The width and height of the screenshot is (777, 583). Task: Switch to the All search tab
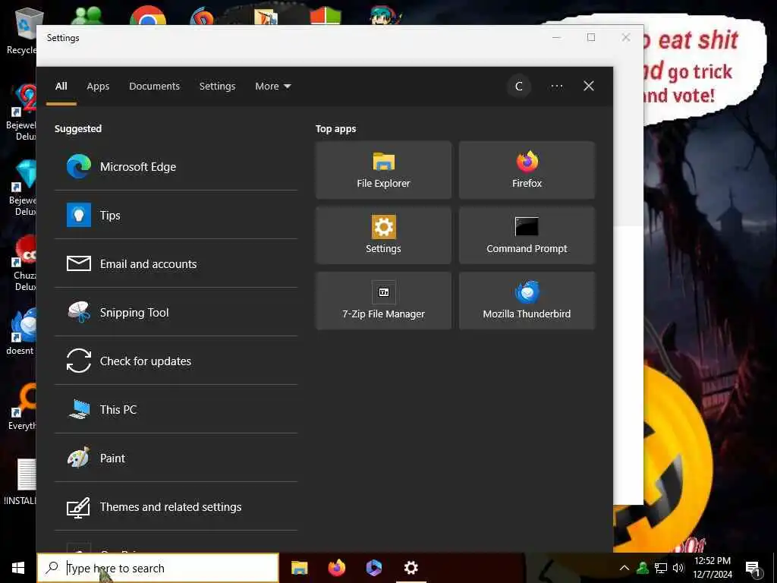61,87
